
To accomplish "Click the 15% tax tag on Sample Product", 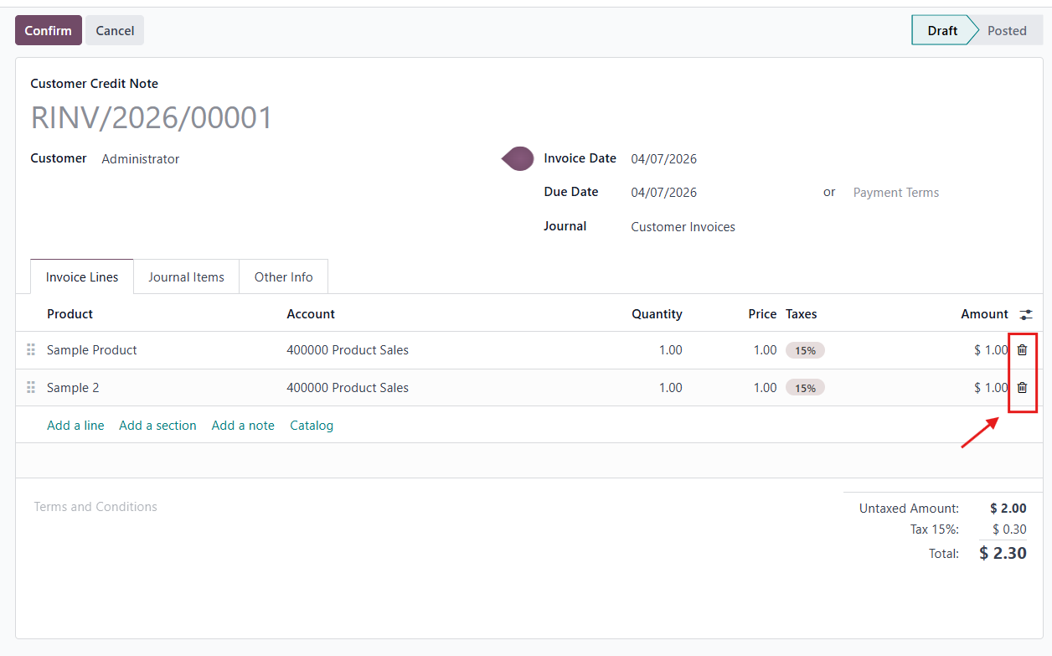I will point(805,351).
